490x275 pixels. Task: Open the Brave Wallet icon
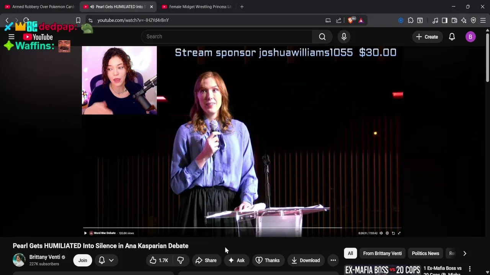[454, 20]
